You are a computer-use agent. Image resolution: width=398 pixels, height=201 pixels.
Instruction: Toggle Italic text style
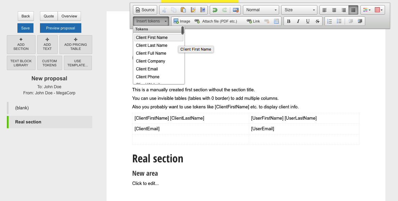pyautogui.click(x=298, y=21)
